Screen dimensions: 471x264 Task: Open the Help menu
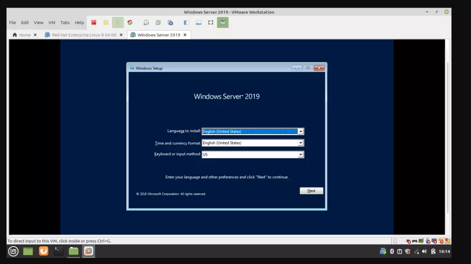pos(79,23)
